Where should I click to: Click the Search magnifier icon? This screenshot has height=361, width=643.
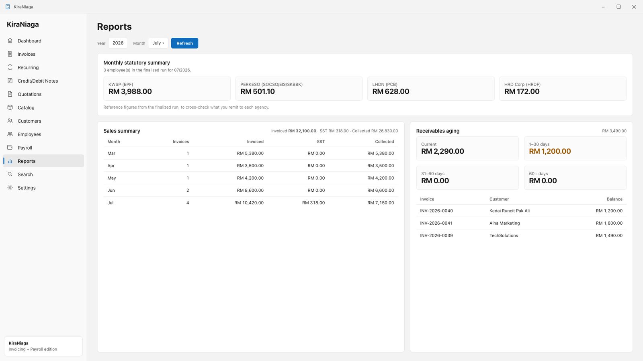(10, 174)
